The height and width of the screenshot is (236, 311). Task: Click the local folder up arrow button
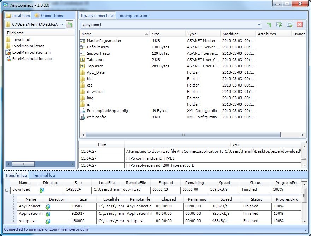click(70, 24)
